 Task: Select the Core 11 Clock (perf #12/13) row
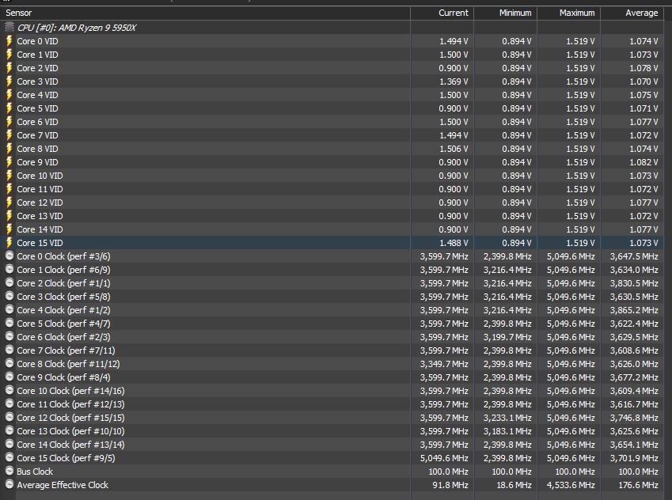pyautogui.click(x=332, y=404)
